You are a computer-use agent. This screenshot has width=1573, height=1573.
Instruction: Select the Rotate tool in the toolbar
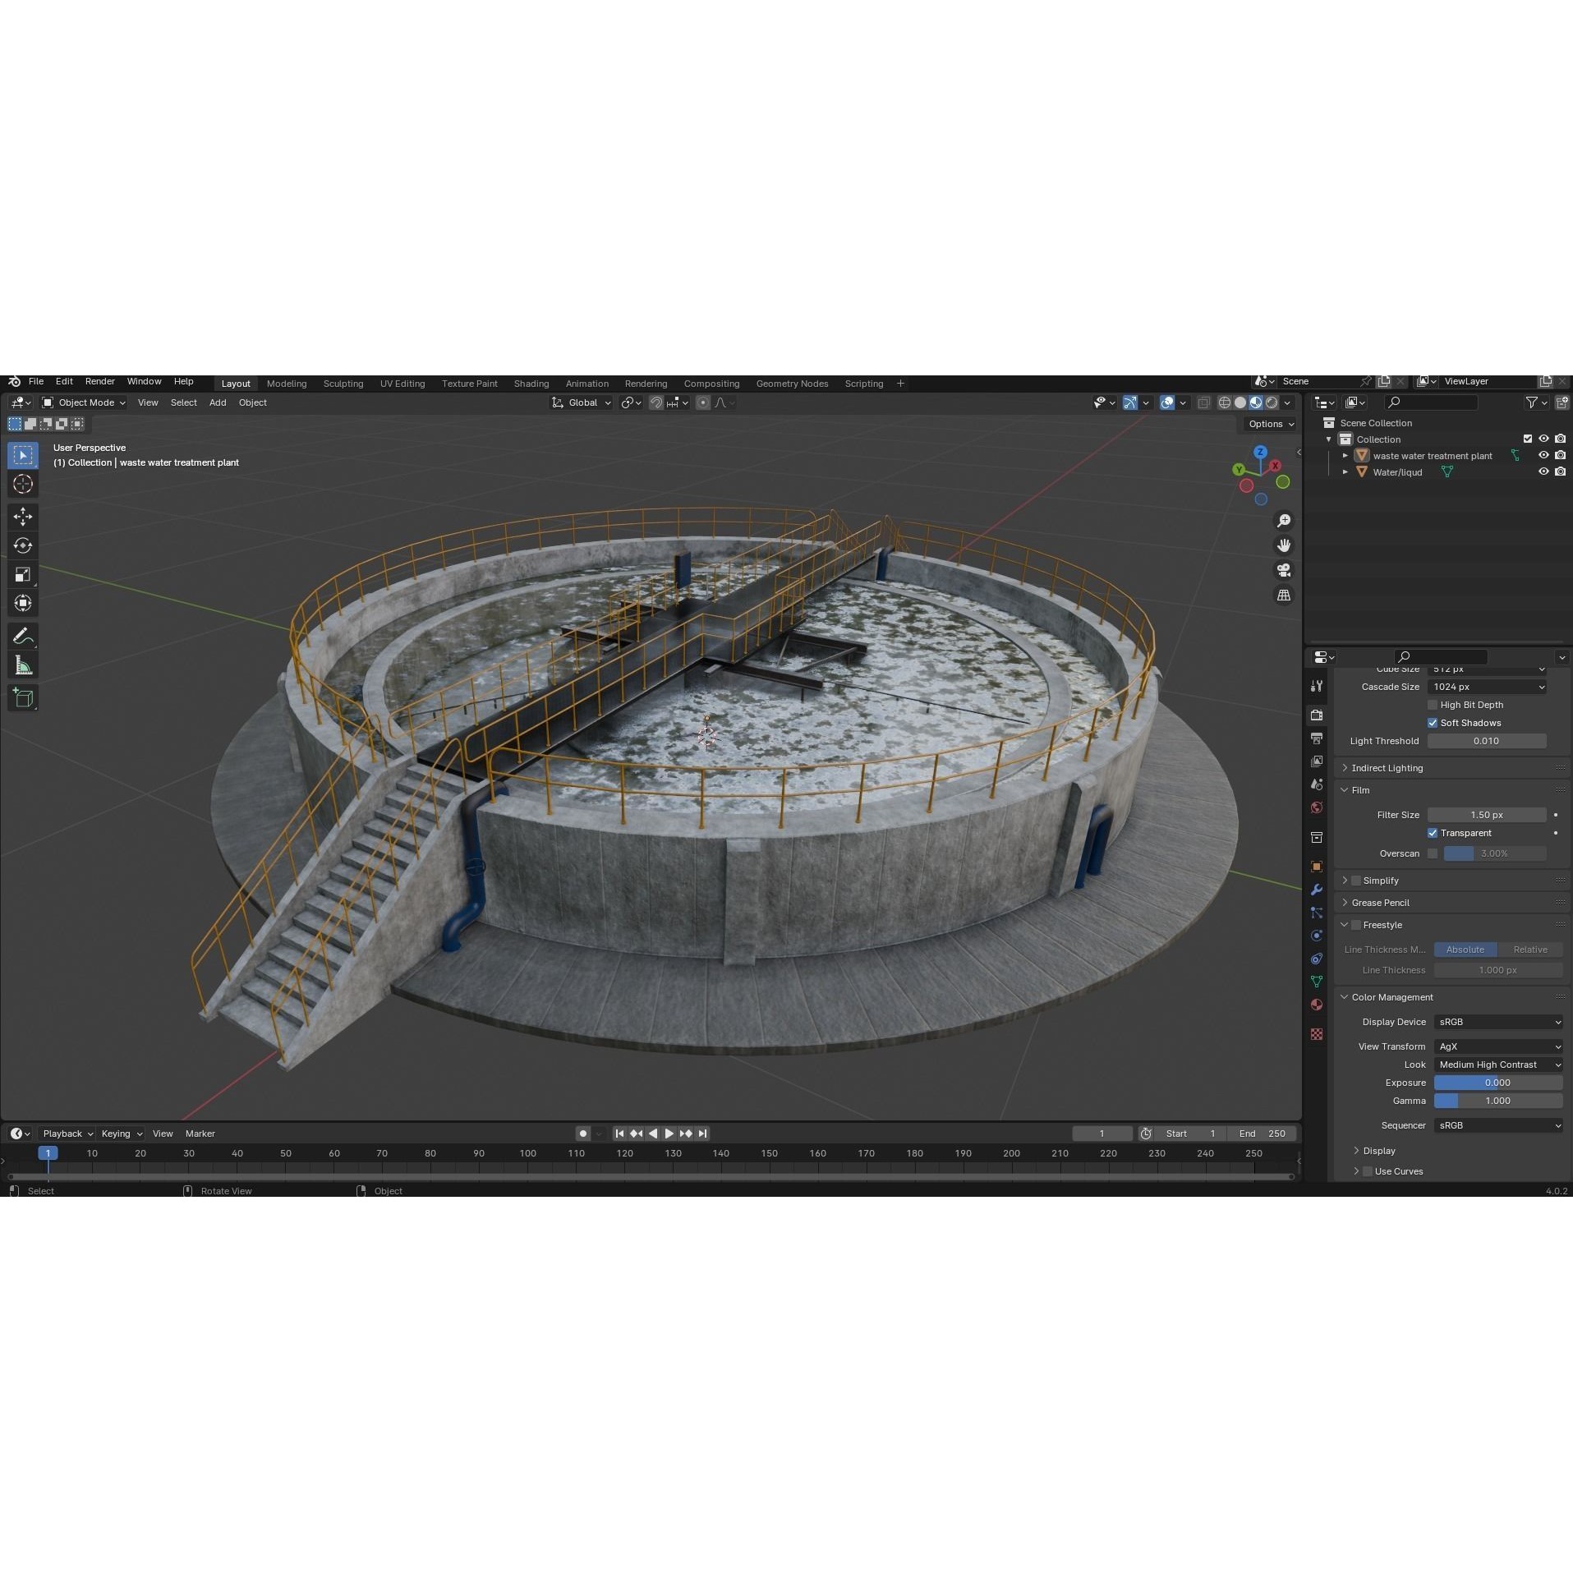point(22,545)
